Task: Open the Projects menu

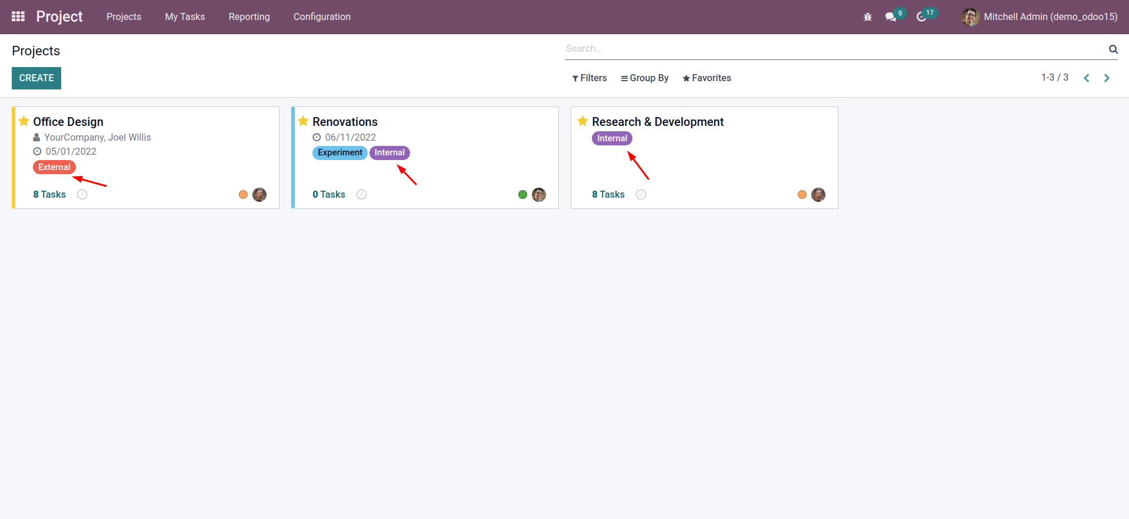Action: pos(124,17)
